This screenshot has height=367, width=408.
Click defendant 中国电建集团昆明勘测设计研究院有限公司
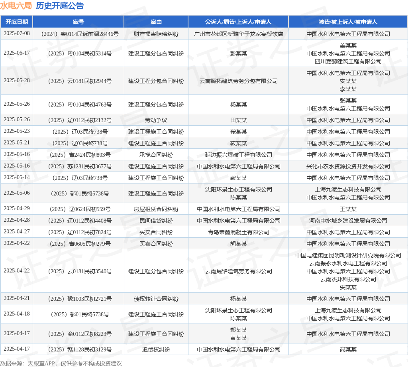point(348,256)
